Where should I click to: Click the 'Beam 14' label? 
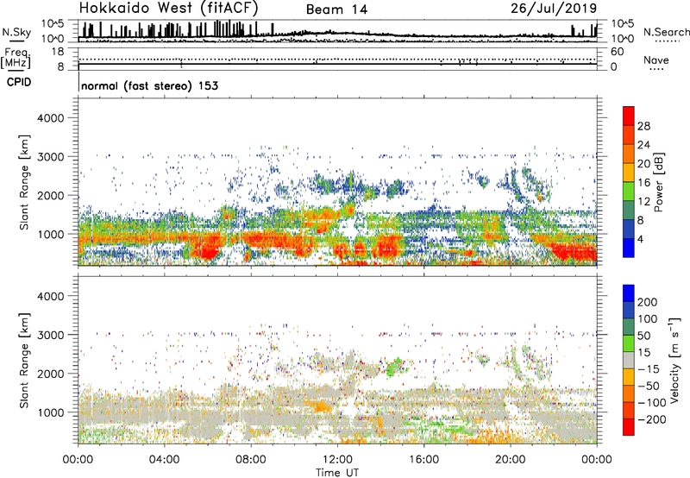click(336, 9)
